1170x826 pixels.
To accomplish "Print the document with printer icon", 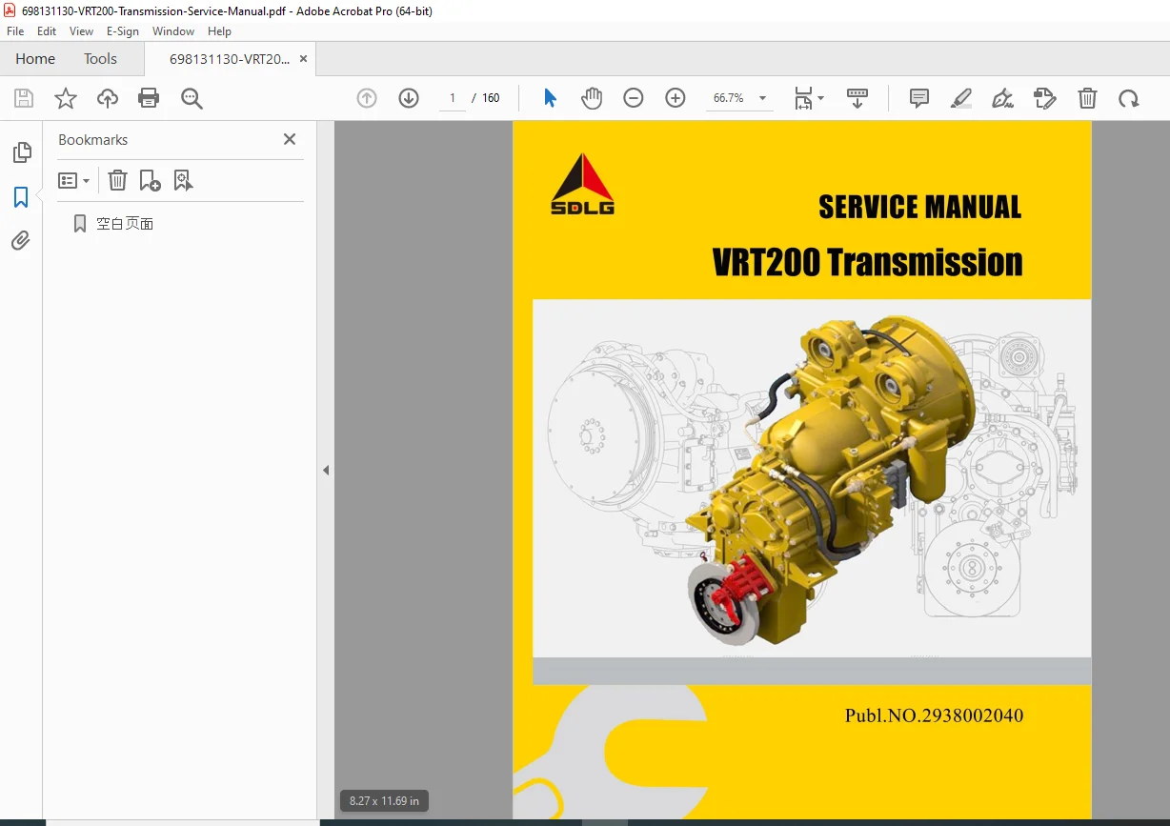I will (149, 98).
